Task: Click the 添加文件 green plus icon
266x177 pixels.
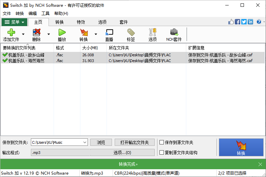Action: pyautogui.click(x=11, y=32)
